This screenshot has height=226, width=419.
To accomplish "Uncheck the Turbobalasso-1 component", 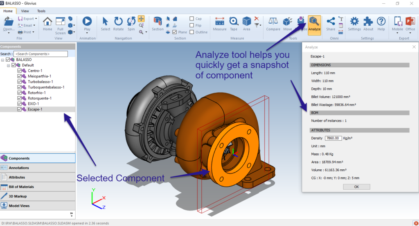I will (19, 82).
